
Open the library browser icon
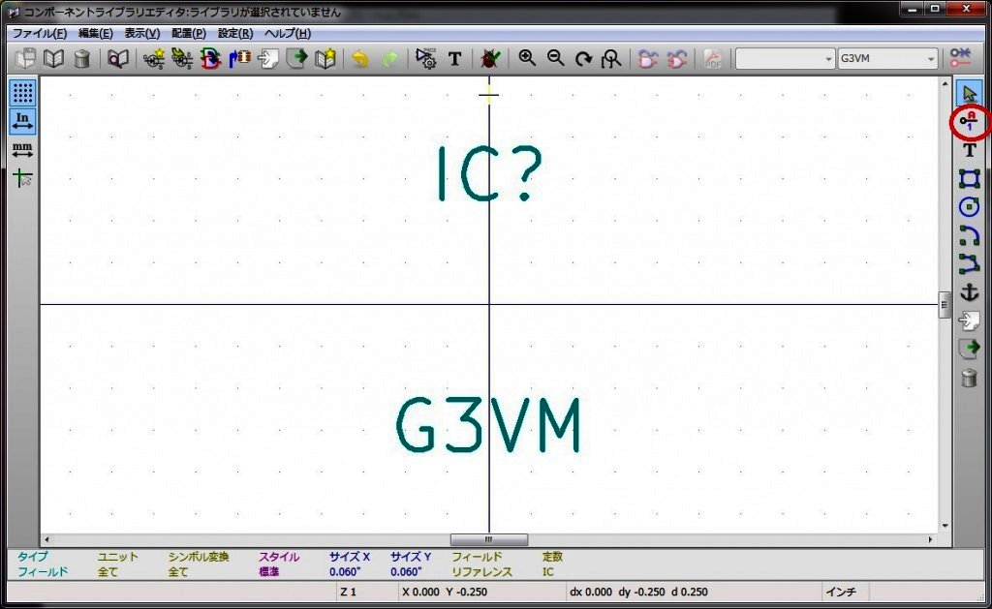(x=117, y=58)
